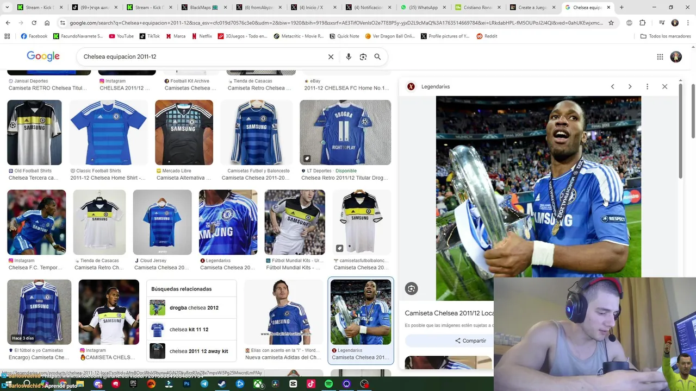Click the magnifier search button

tap(377, 56)
